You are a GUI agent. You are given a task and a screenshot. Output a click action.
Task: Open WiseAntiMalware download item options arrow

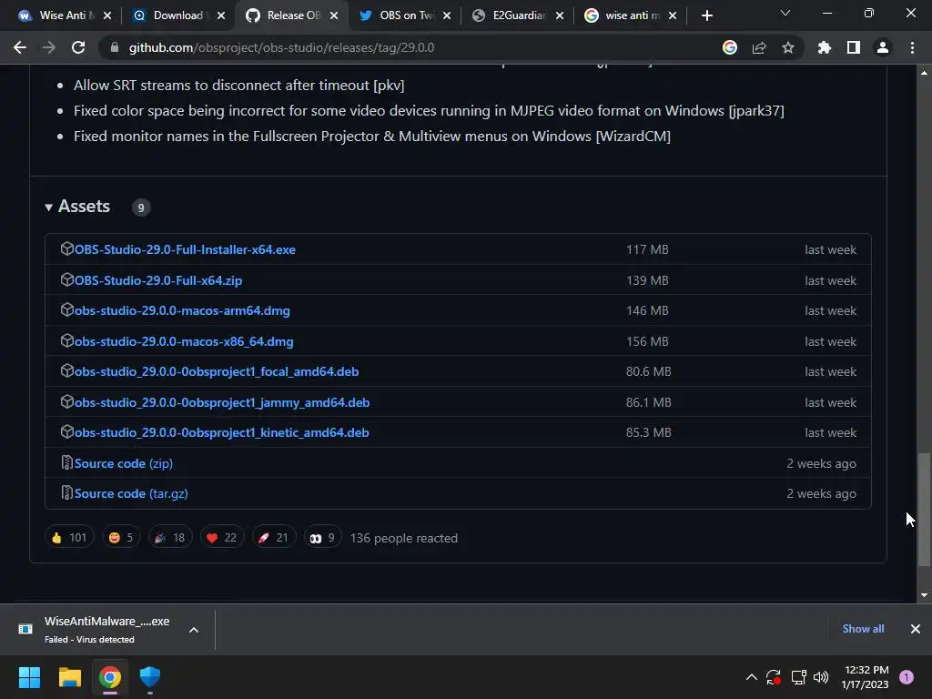click(x=194, y=630)
